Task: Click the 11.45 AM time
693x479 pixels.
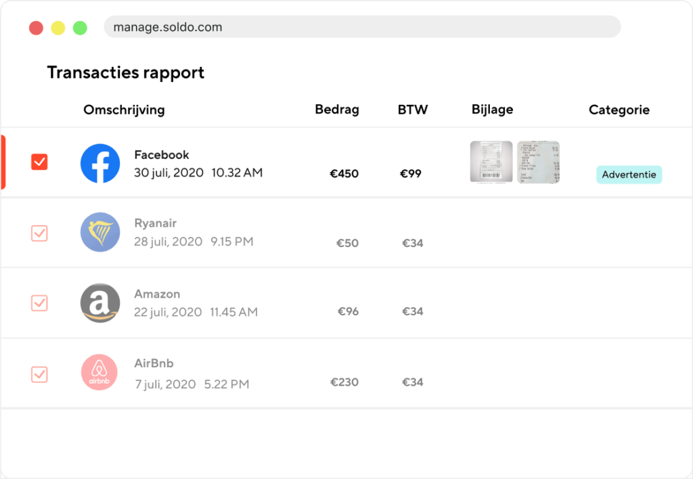Action: point(233,313)
